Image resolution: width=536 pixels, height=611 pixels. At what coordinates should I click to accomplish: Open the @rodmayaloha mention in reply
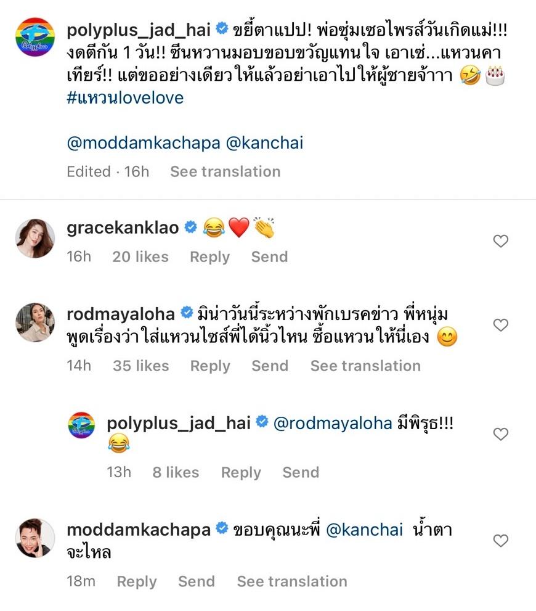pyautogui.click(x=333, y=424)
